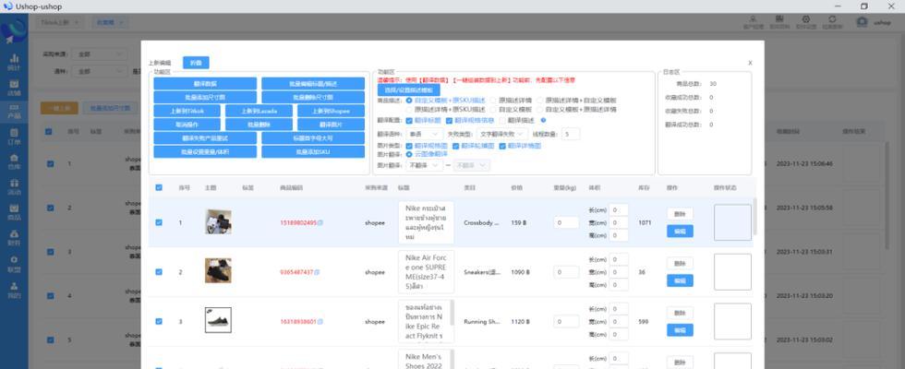Screen dimensions: 905x369
Task: Uncheck row 2 checkbox in dialog table
Action: coord(159,272)
